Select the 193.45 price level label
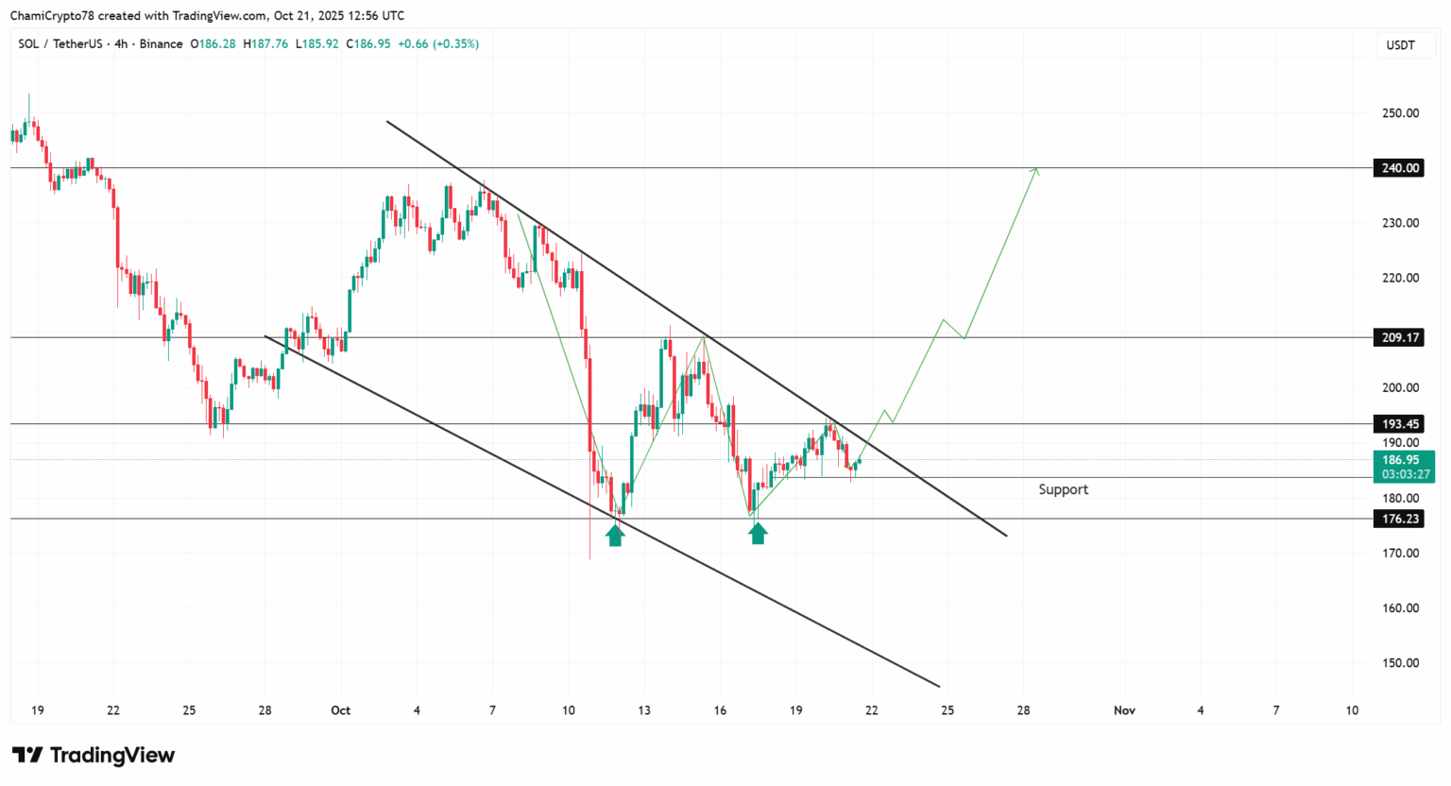 tap(1400, 424)
